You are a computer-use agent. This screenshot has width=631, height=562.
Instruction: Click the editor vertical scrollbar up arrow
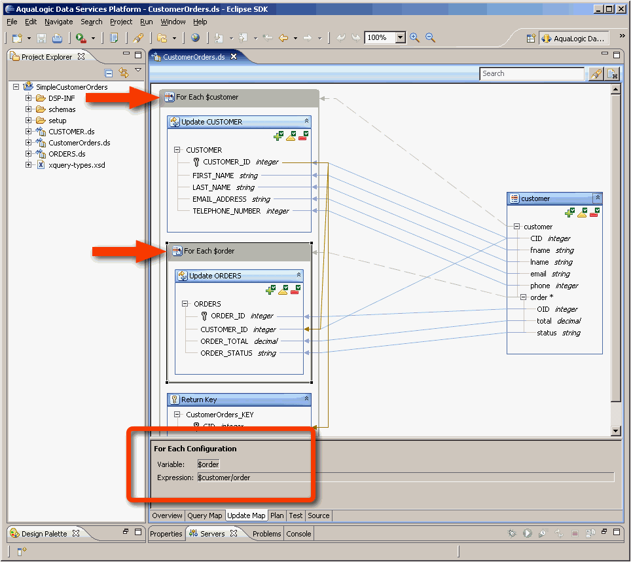pyautogui.click(x=615, y=89)
